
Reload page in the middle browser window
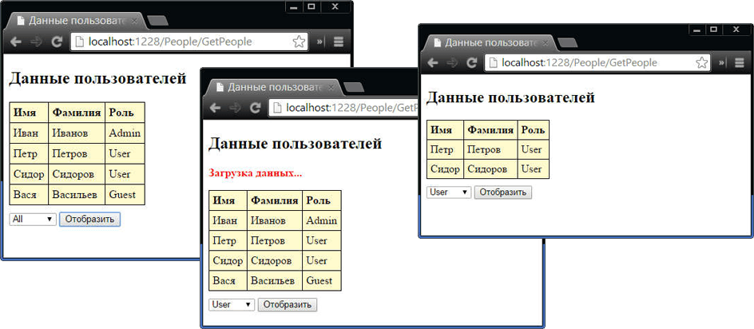(256, 108)
